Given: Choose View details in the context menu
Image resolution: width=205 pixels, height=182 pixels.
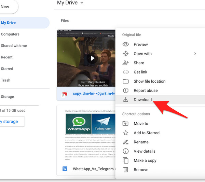Looking at the screenshot, I should pyautogui.click(x=145, y=151).
